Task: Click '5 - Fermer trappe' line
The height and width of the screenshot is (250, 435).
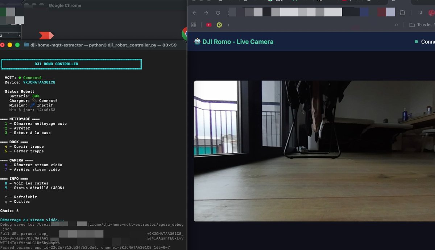Action: pos(24,151)
